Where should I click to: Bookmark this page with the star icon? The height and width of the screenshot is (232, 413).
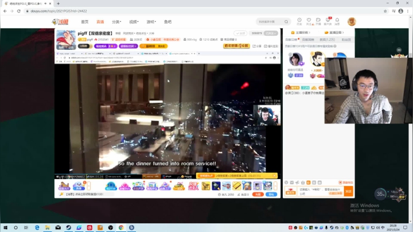pyautogui.click(x=385, y=11)
